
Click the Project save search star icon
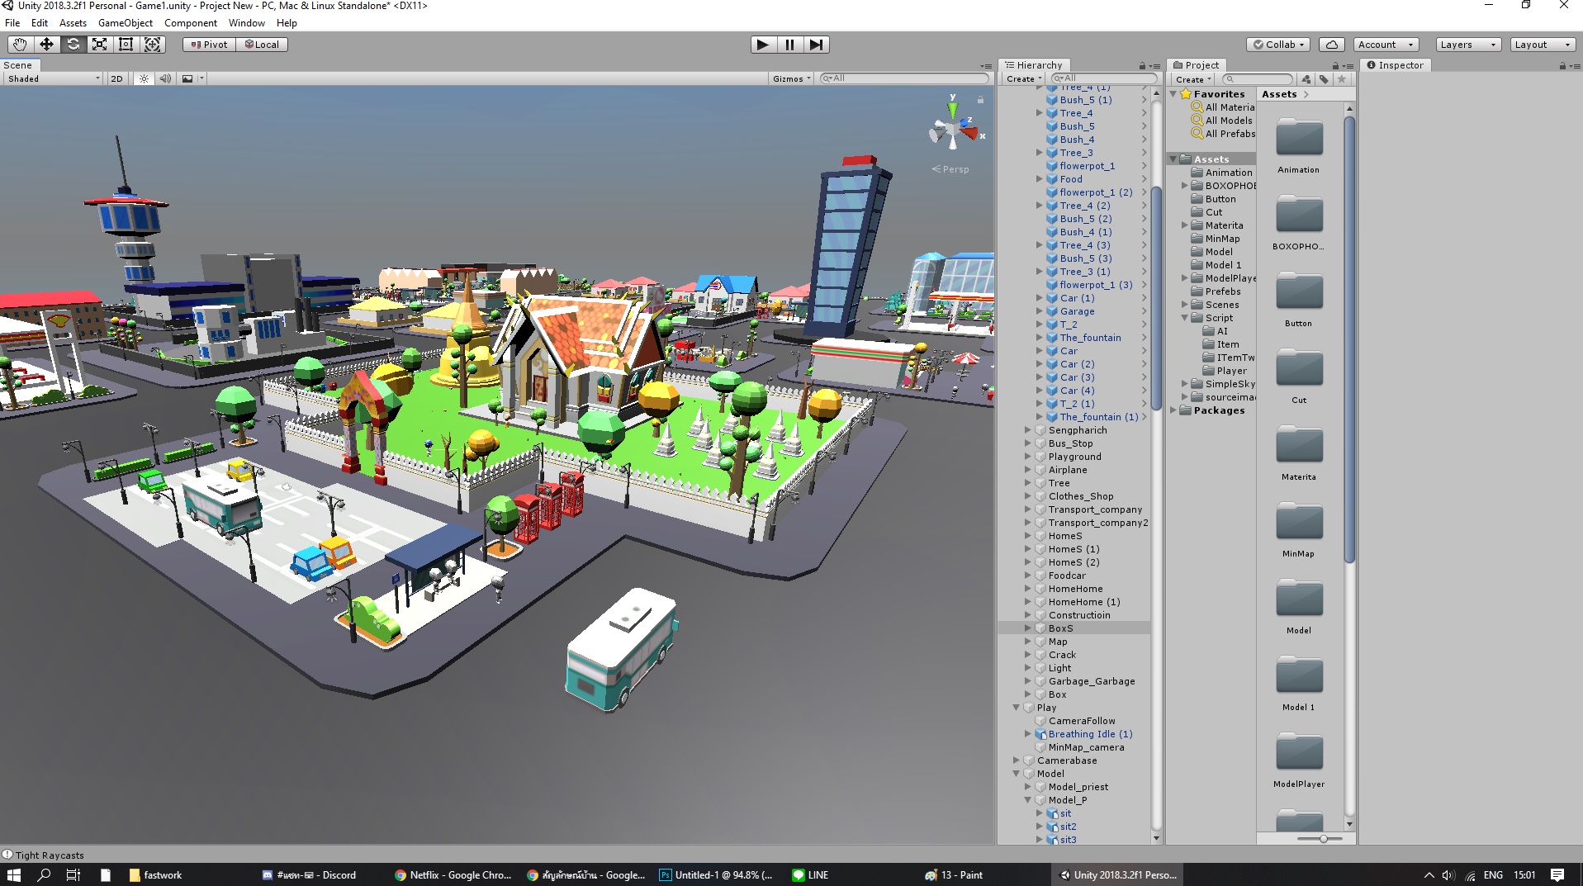[1342, 79]
